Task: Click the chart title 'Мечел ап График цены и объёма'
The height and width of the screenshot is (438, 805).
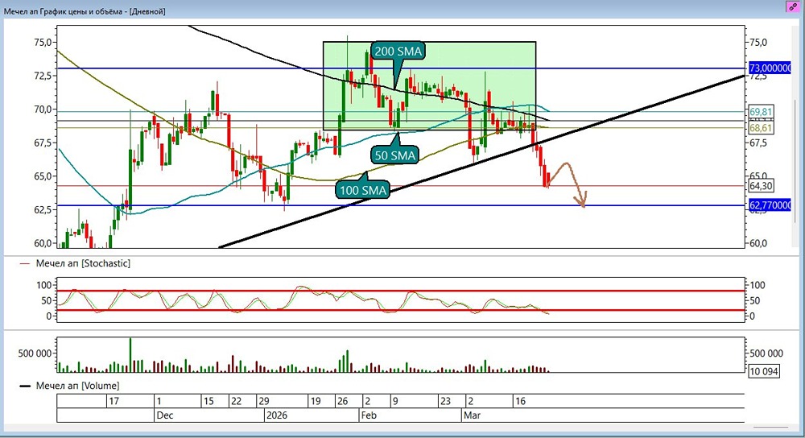Action: tap(63, 10)
